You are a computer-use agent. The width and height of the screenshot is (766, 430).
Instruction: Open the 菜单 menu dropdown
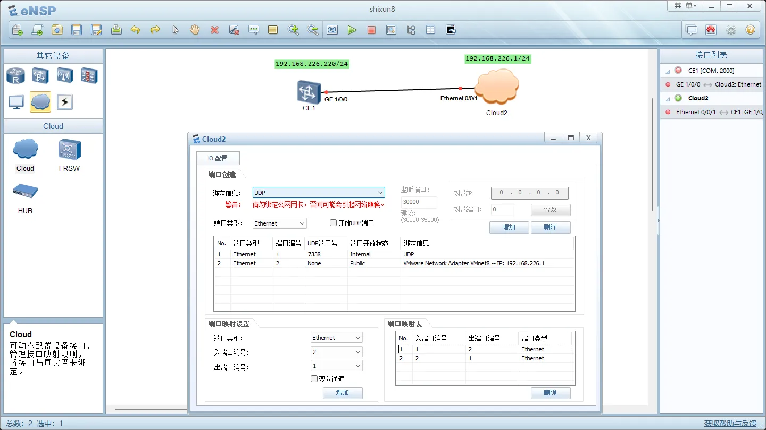coord(685,6)
